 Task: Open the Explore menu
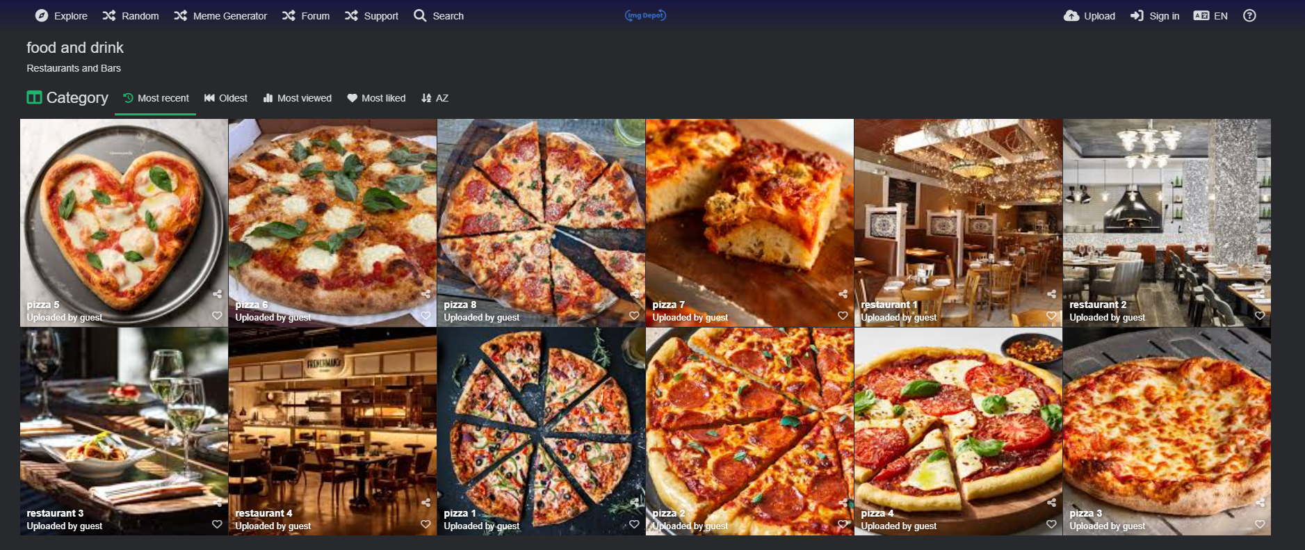[61, 15]
